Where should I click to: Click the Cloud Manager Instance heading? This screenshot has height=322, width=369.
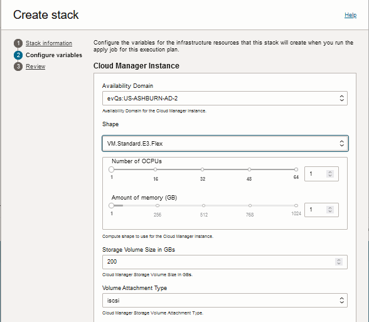[x=136, y=66]
